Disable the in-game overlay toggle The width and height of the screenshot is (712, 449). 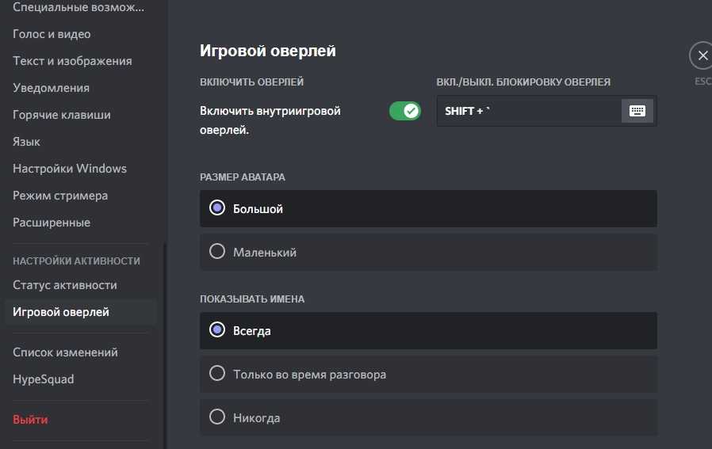click(404, 111)
